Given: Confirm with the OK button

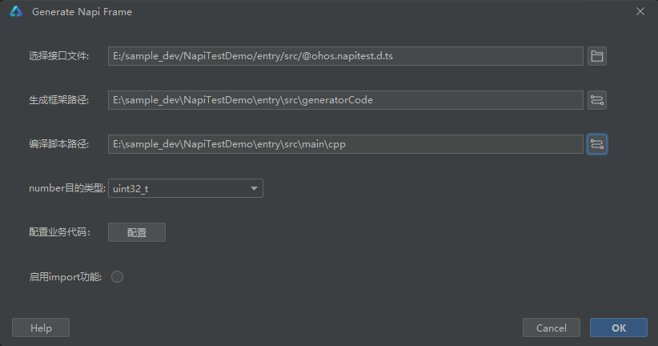Looking at the screenshot, I should point(618,328).
